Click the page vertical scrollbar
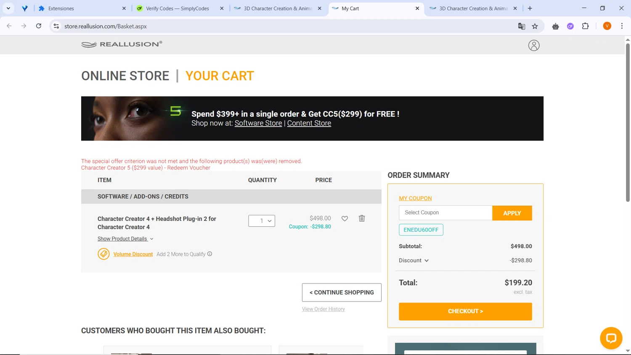Viewport: 631px width, 355px height. 628,122
